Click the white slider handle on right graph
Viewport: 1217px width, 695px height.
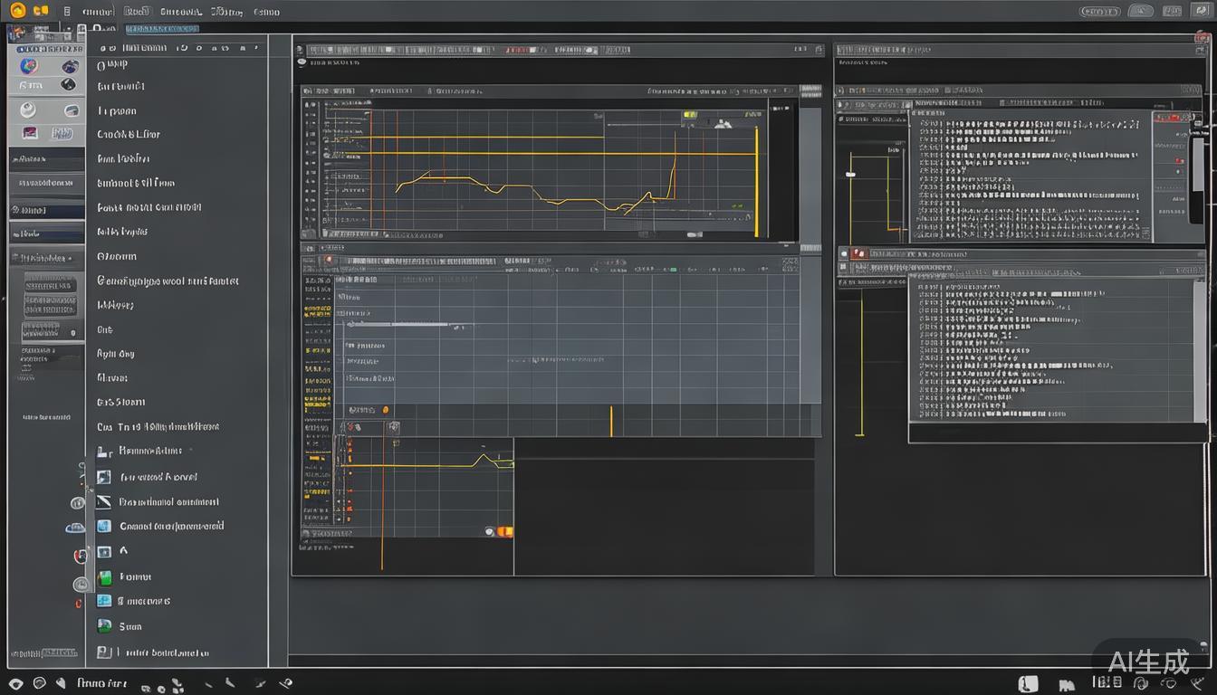[x=850, y=174]
